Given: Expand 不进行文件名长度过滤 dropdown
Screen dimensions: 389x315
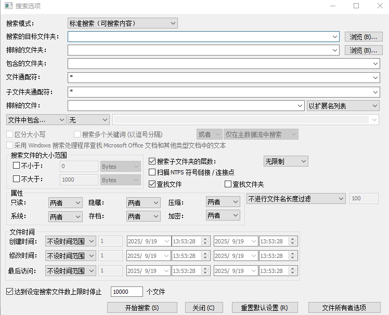Looking at the screenshot, I should click(296, 199).
